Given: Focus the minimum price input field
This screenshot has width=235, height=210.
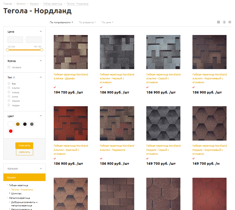Looking at the screenshot, I should (15, 40).
